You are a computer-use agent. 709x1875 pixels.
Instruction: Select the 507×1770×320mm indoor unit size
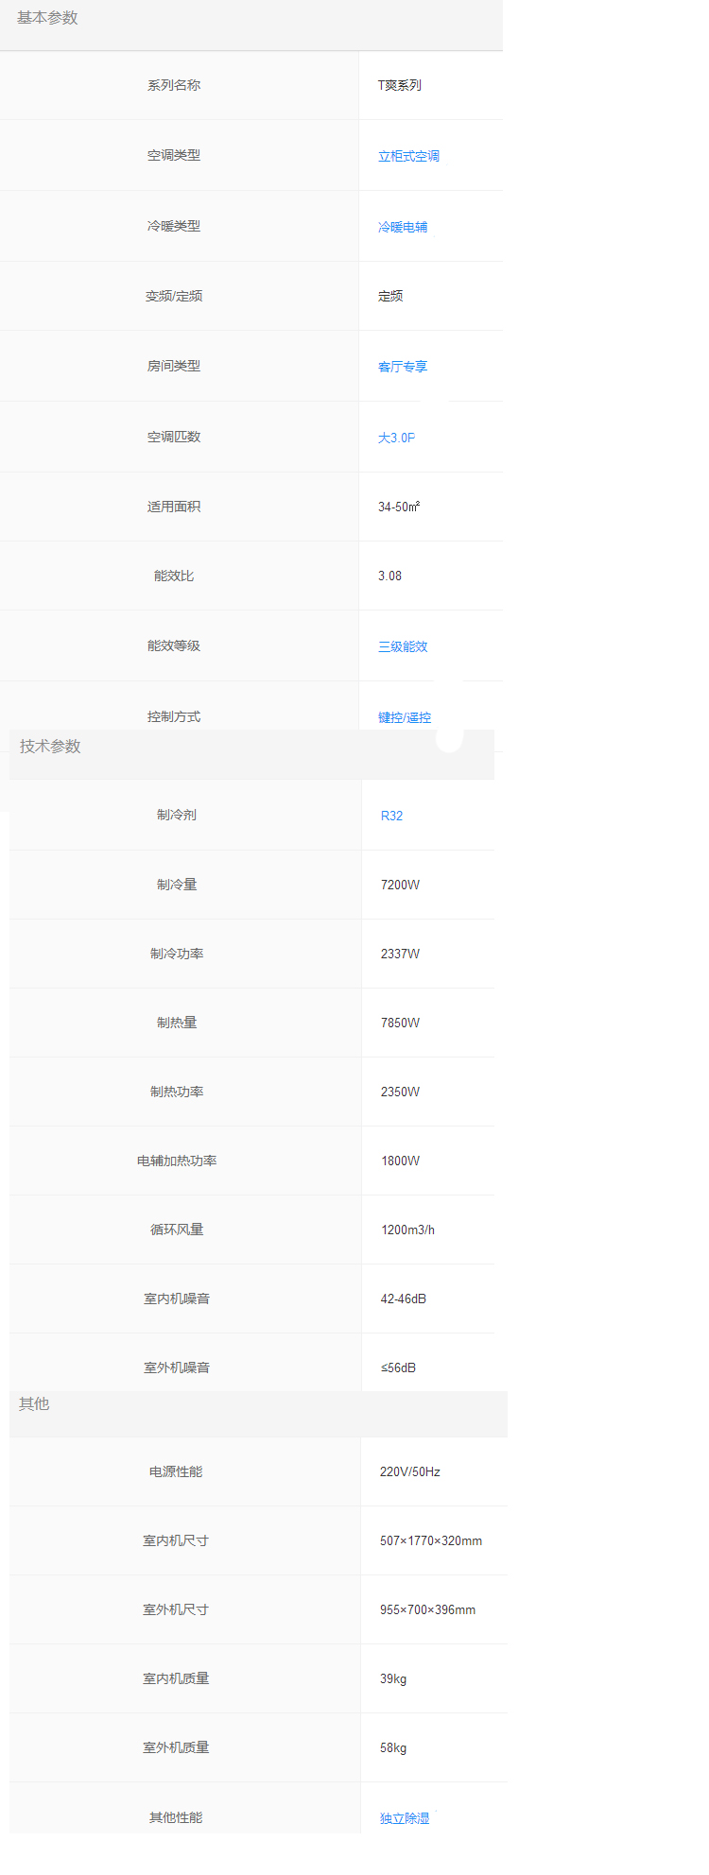[x=431, y=1540]
